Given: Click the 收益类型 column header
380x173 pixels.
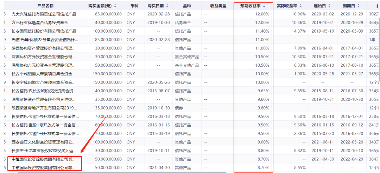Looking at the screenshot, I should coord(218,6).
